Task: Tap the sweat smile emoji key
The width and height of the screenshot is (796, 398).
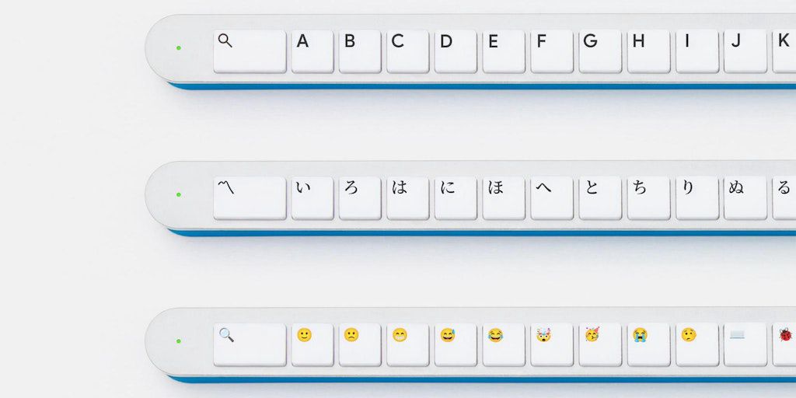Action: (456, 344)
